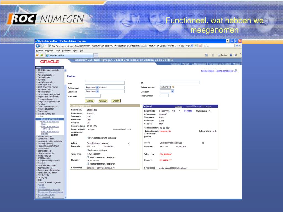Open the Pagina aanpassen link
The image size is (283, 212).
224,71
